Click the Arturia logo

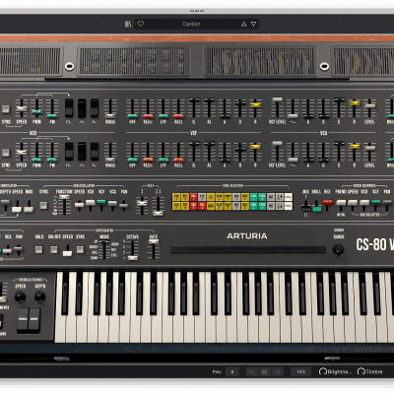[247, 235]
